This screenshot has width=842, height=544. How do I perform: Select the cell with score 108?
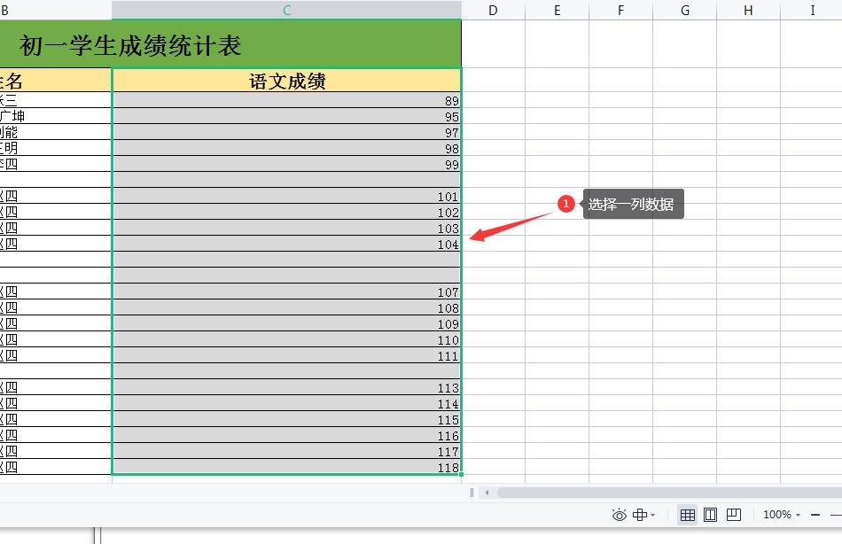[287, 307]
